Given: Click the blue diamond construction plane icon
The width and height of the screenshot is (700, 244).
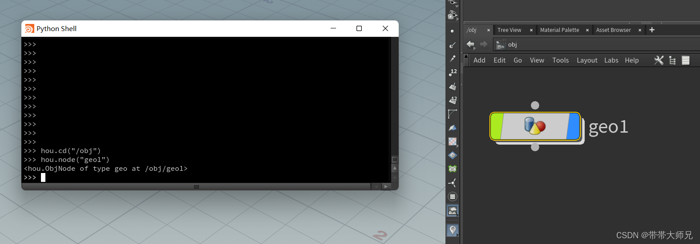Looking at the screenshot, I should click(453, 155).
